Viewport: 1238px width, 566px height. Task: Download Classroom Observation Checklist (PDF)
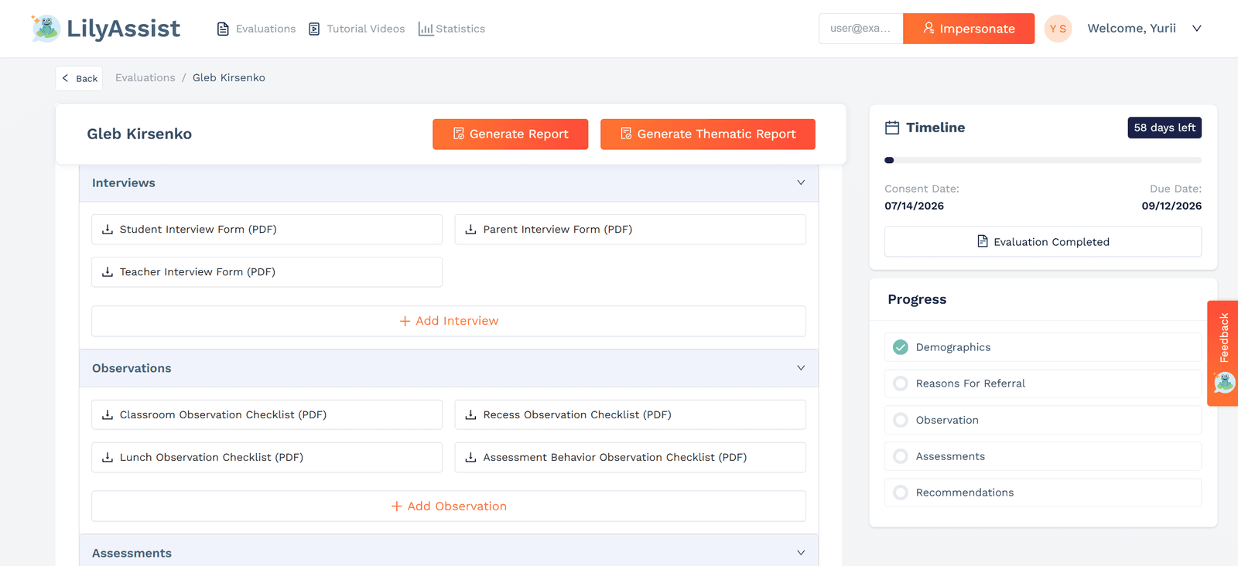click(267, 415)
